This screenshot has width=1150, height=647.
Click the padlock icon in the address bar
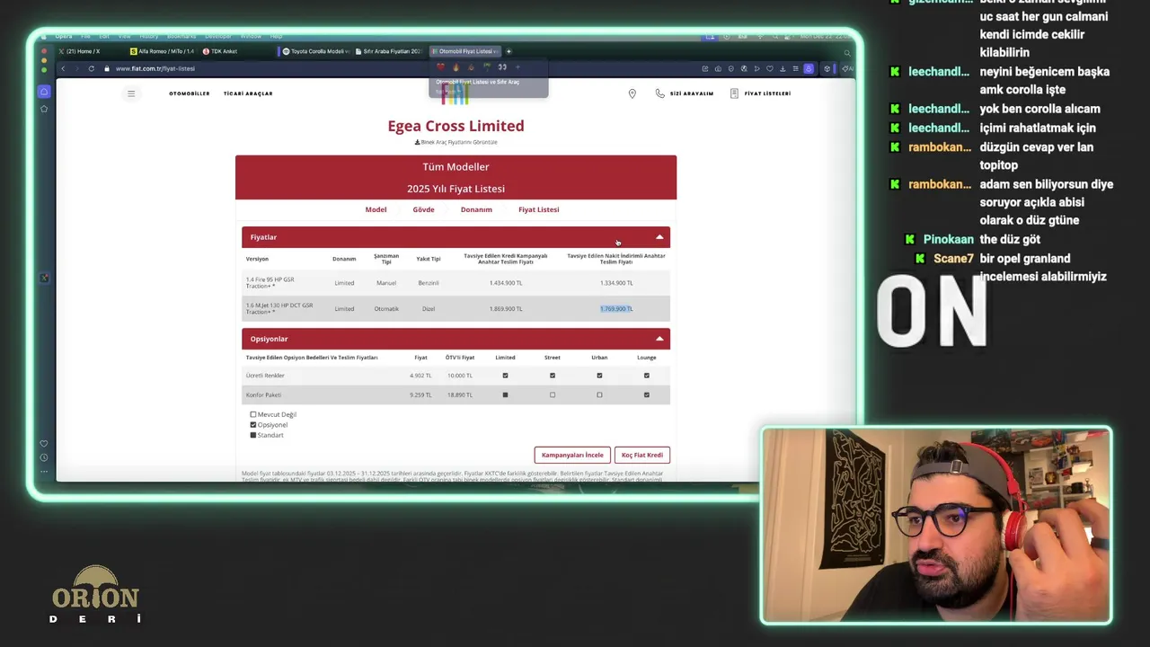pyautogui.click(x=107, y=68)
